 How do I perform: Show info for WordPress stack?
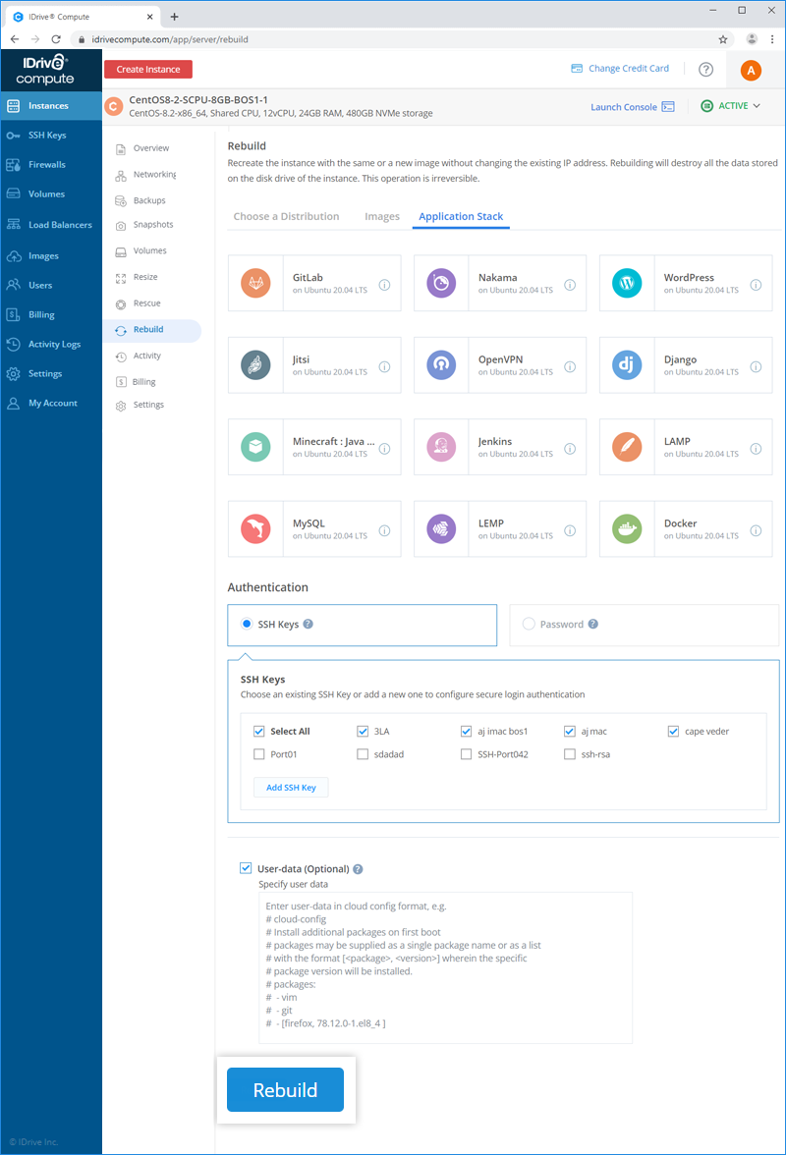(x=756, y=285)
